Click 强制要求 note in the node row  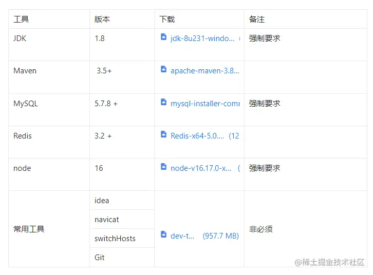pos(265,168)
